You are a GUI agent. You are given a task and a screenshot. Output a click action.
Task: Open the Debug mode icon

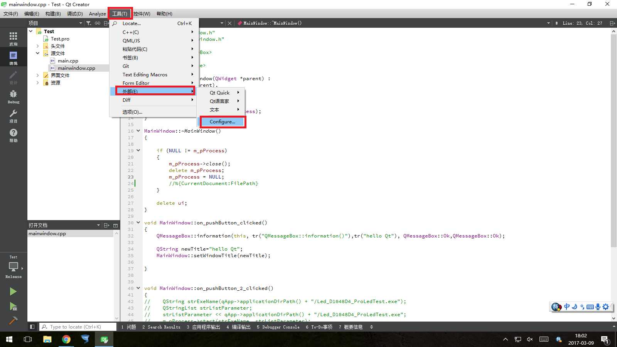pyautogui.click(x=13, y=96)
